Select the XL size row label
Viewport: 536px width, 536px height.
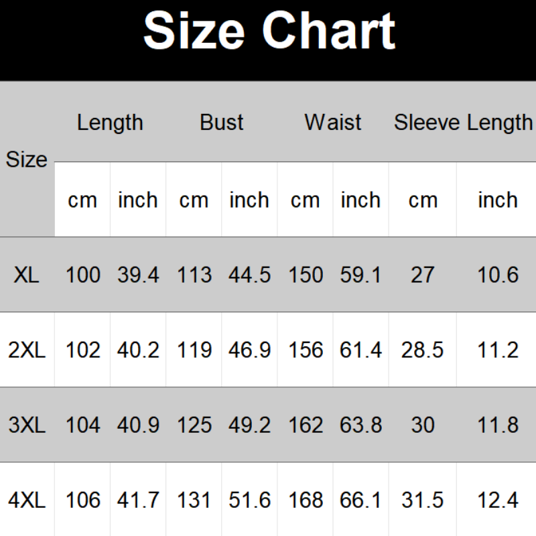27,275
